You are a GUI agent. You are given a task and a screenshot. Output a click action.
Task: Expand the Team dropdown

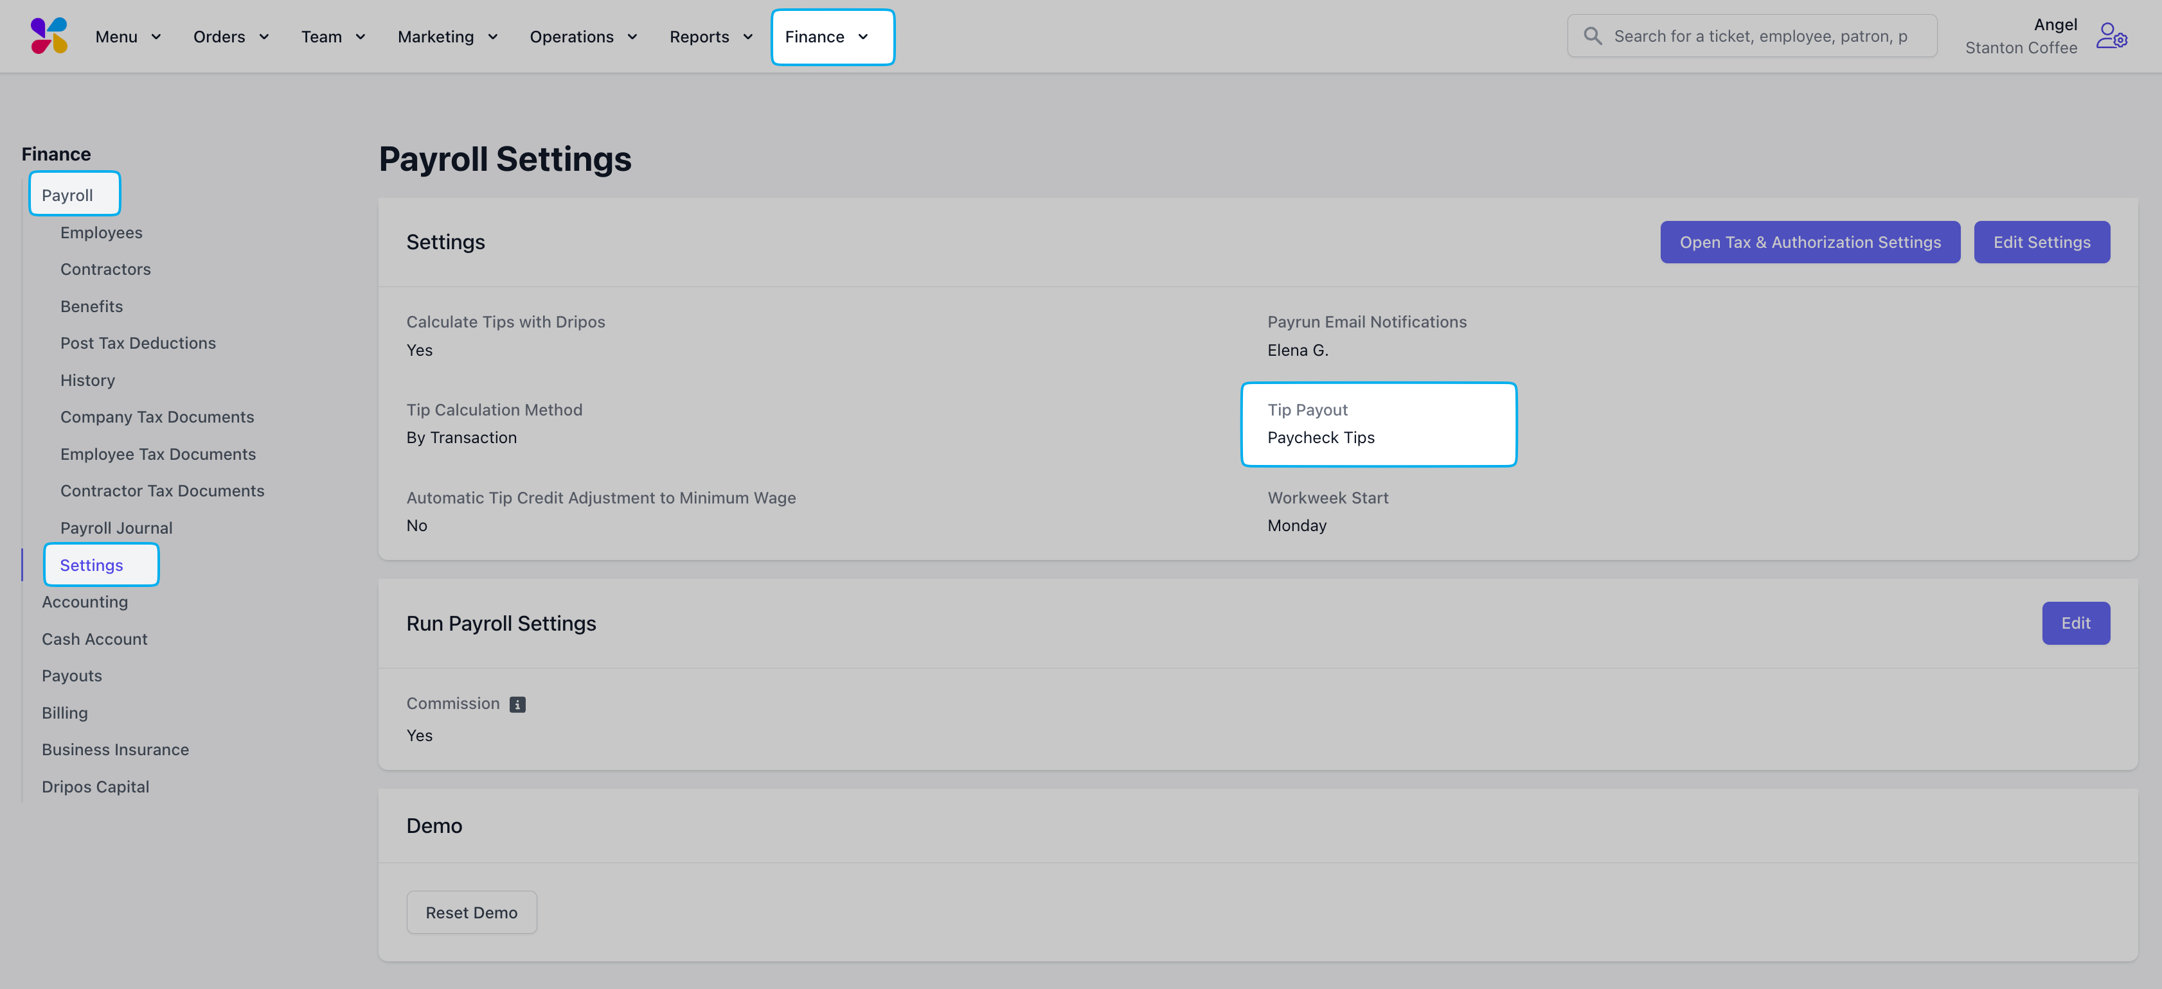[x=333, y=37]
